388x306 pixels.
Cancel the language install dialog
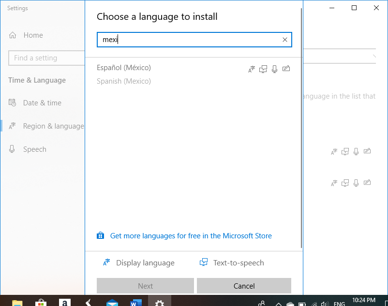244,286
